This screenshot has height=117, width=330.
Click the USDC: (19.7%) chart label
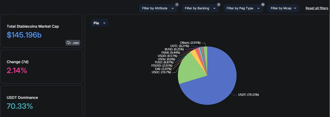(161, 72)
